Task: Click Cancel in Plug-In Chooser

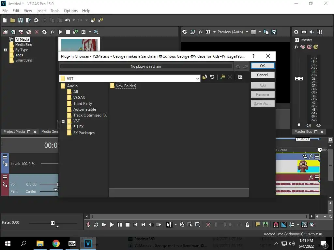Action: tap(263, 75)
